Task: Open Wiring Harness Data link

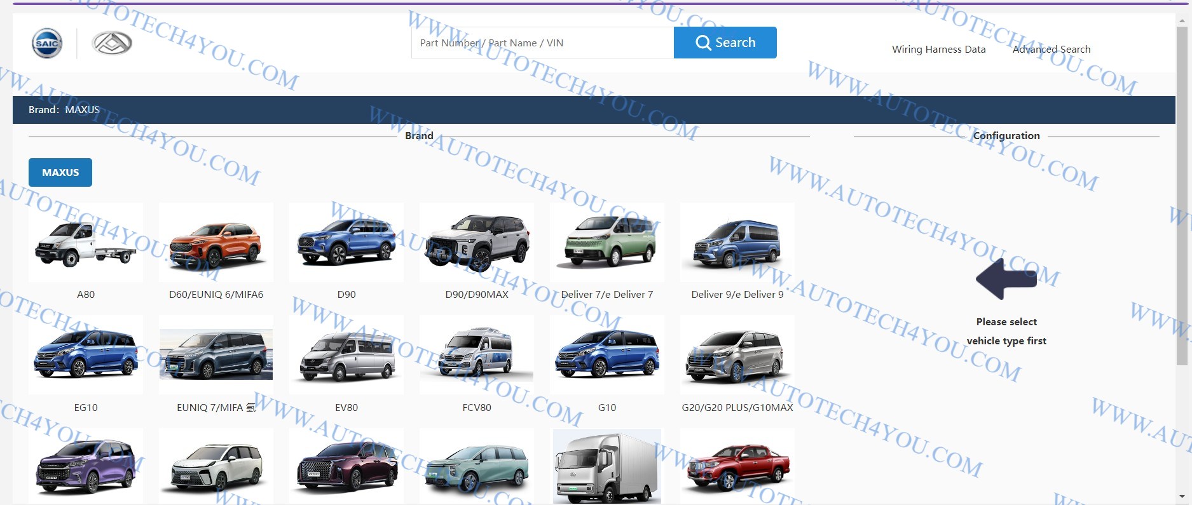Action: coord(938,49)
